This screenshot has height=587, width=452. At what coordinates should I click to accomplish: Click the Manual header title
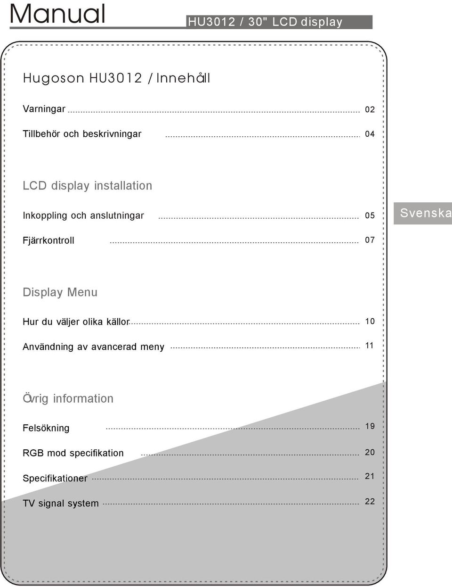[57, 14]
